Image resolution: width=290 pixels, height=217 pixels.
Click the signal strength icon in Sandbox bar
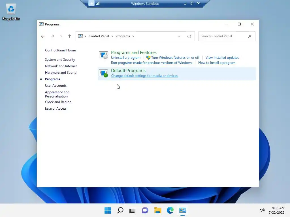pos(98,3)
